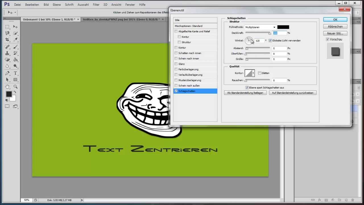Open the Füllmethode Multiplizieren dropdown
Image resolution: width=364 pixels, height=205 pixels.
click(260, 27)
